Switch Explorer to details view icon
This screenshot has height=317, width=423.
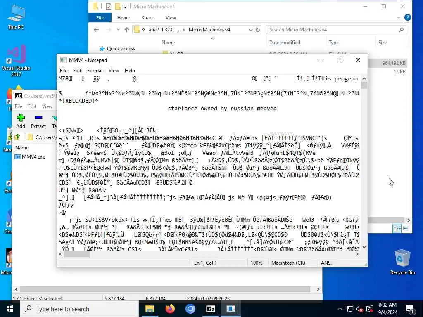[x=397, y=228]
